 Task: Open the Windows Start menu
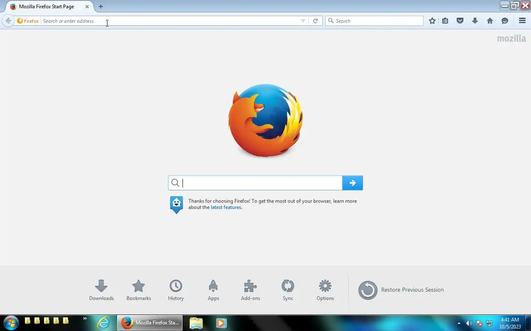point(11,323)
